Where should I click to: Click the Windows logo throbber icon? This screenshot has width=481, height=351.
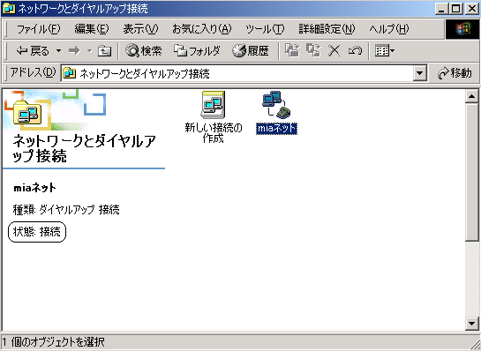point(462,29)
